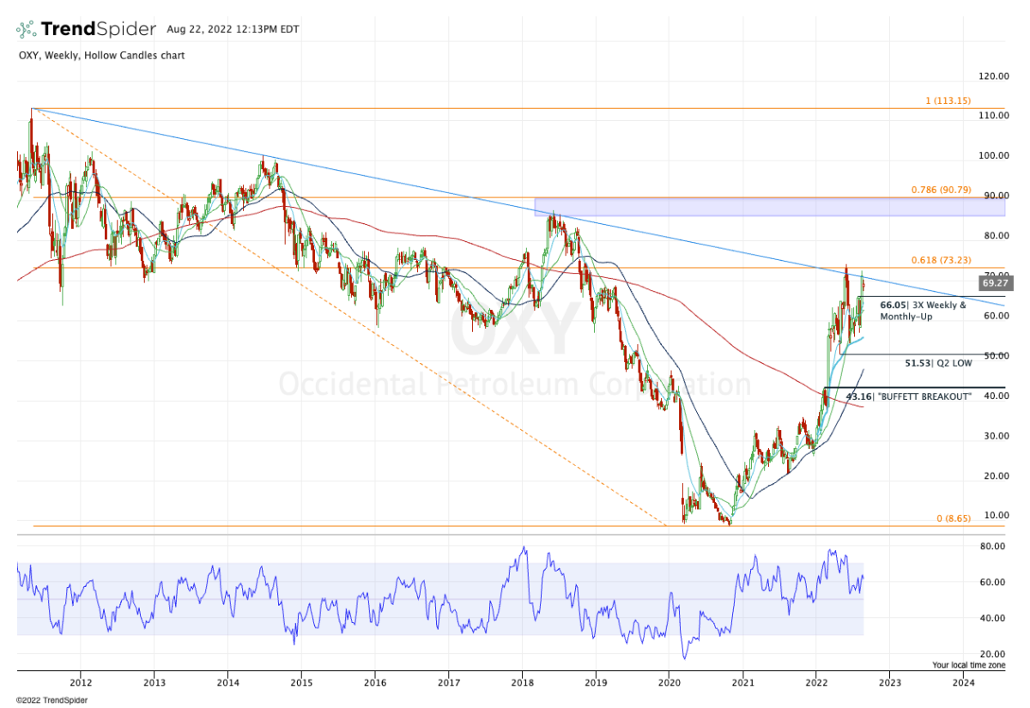Click the 2019 year label on time axis
The image size is (1030, 708).
click(596, 684)
